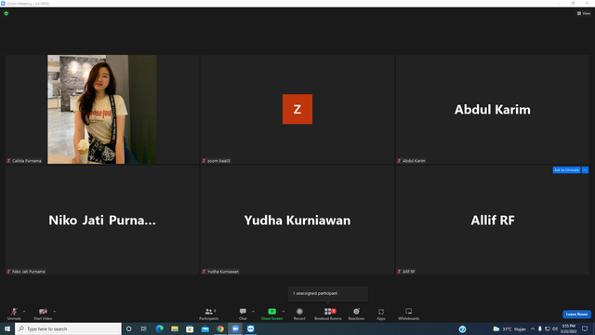Open audio options arrow next to Unmute
This screenshot has width=595, height=335.
point(24,312)
